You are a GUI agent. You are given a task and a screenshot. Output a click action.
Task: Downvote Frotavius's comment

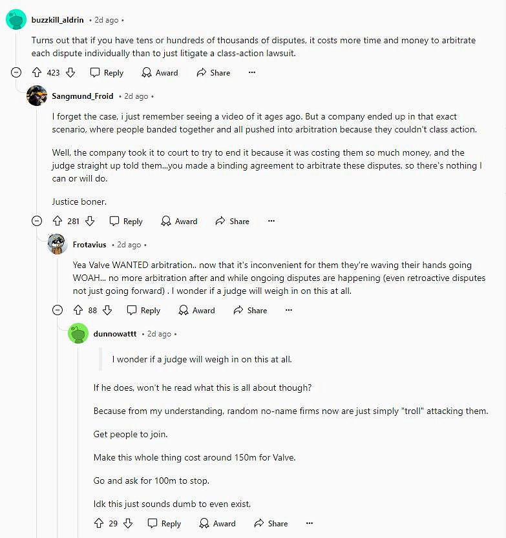(108, 311)
